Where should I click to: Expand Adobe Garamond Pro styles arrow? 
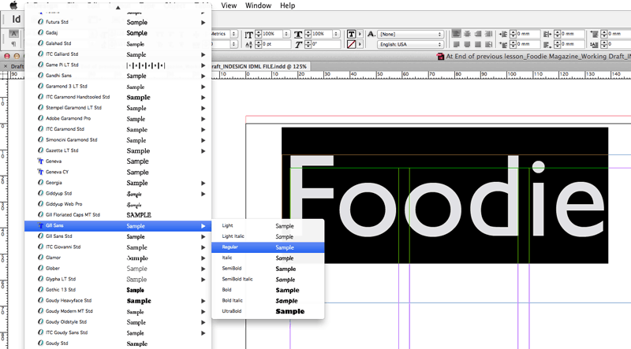tap(203, 119)
